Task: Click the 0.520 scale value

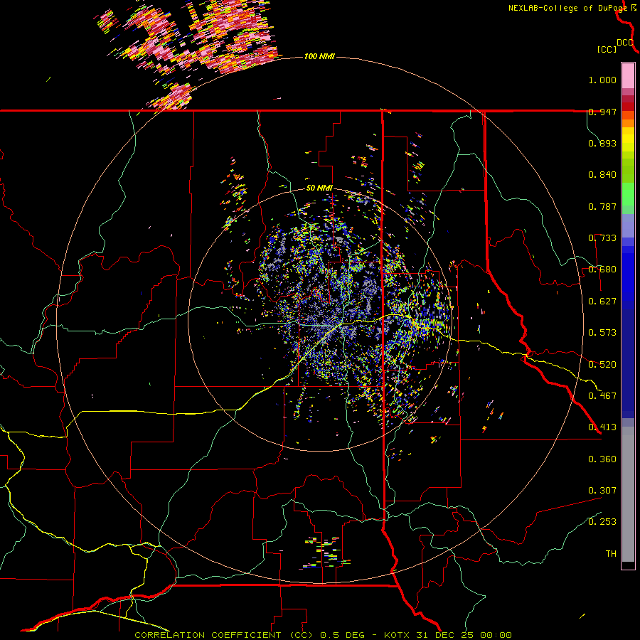Action: pyautogui.click(x=602, y=365)
